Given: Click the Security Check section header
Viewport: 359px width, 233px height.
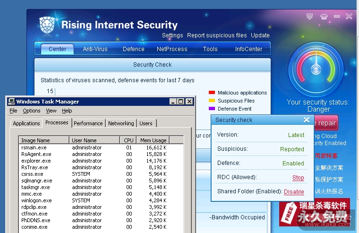Looking at the screenshot, I should [153, 65].
